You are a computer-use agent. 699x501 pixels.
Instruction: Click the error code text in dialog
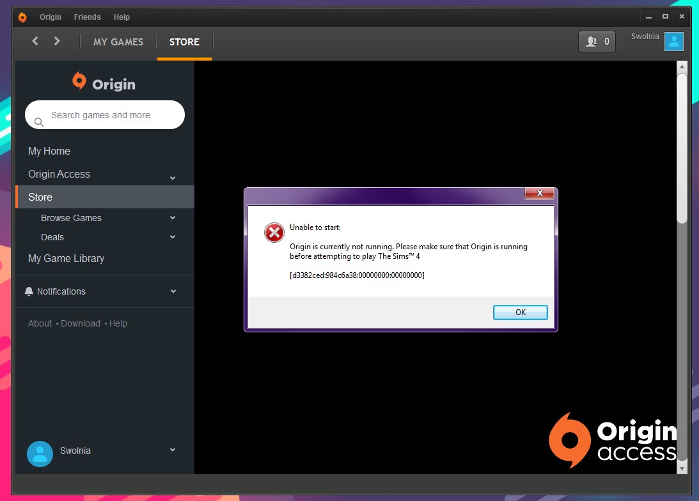coord(357,275)
